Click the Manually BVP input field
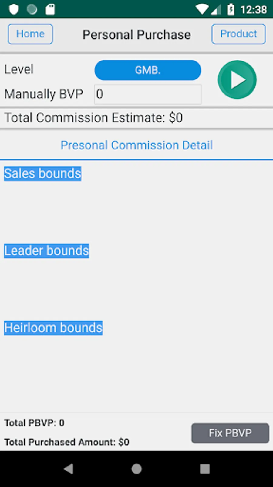The width and height of the screenshot is (273, 487). click(148, 94)
